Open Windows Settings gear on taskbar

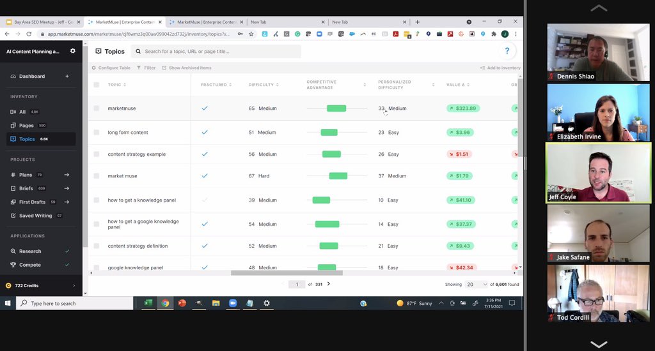(267, 303)
